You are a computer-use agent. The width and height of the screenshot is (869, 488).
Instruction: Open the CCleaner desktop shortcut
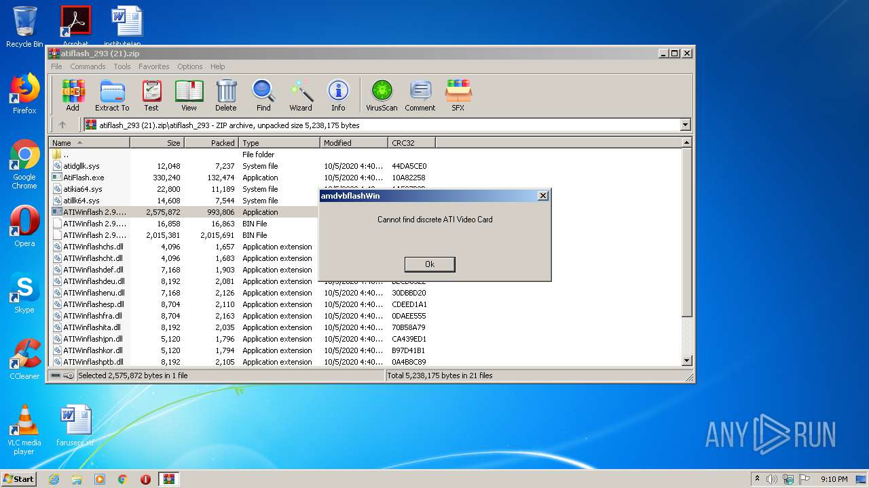click(x=24, y=359)
